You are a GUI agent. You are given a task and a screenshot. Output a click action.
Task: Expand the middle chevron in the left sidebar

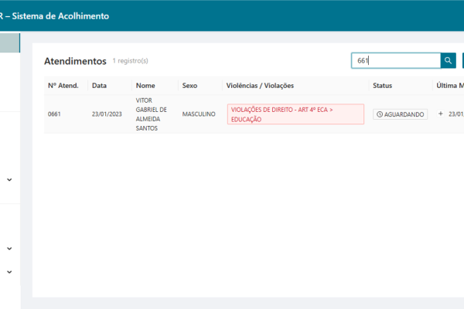(9, 249)
